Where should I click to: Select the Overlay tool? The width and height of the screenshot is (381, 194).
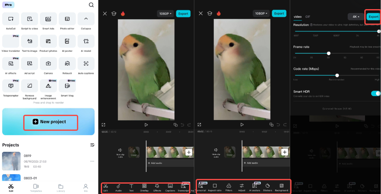click(144, 187)
